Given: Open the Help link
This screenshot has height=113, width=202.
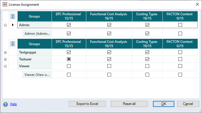Looking at the screenshot, I should [14, 104].
